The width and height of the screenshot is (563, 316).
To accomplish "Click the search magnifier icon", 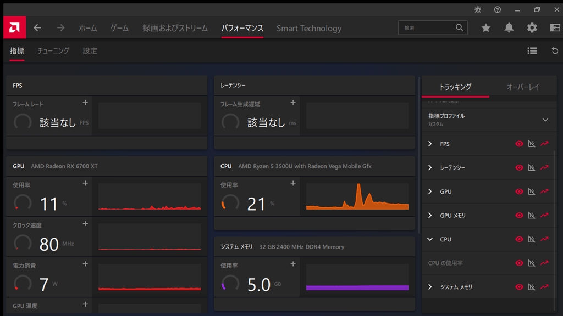I will [x=459, y=27].
